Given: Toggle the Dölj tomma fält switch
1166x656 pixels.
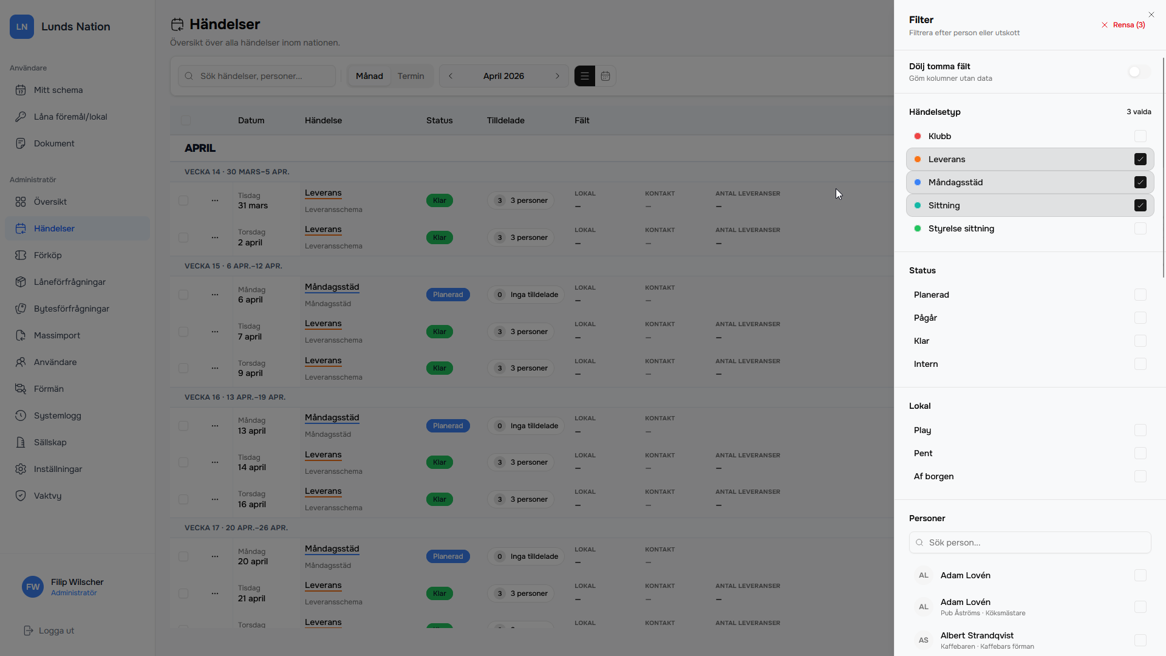Looking at the screenshot, I should (x=1139, y=72).
